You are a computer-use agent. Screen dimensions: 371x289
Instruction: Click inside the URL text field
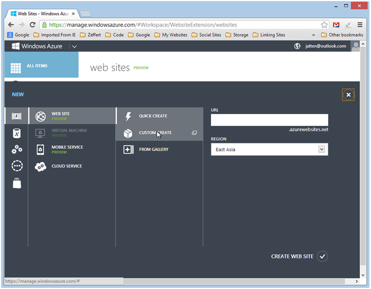coord(270,120)
